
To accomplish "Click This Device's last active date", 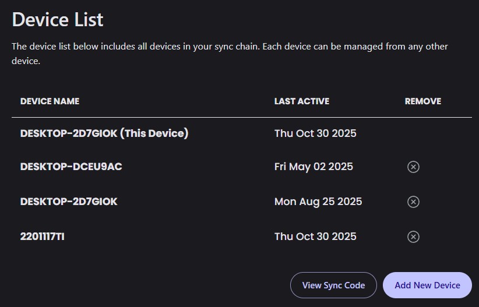I will point(315,133).
